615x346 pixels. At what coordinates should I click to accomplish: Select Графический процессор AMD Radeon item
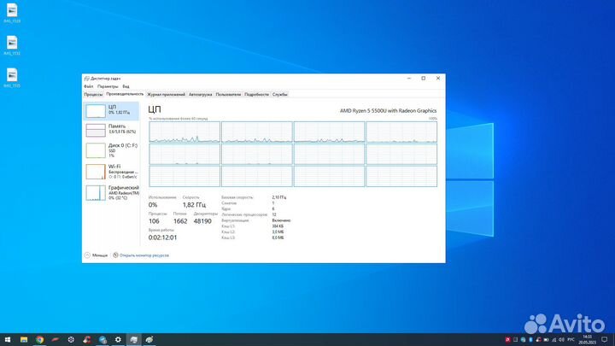(x=111, y=192)
